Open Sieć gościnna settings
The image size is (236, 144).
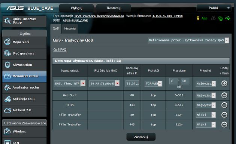24,53
